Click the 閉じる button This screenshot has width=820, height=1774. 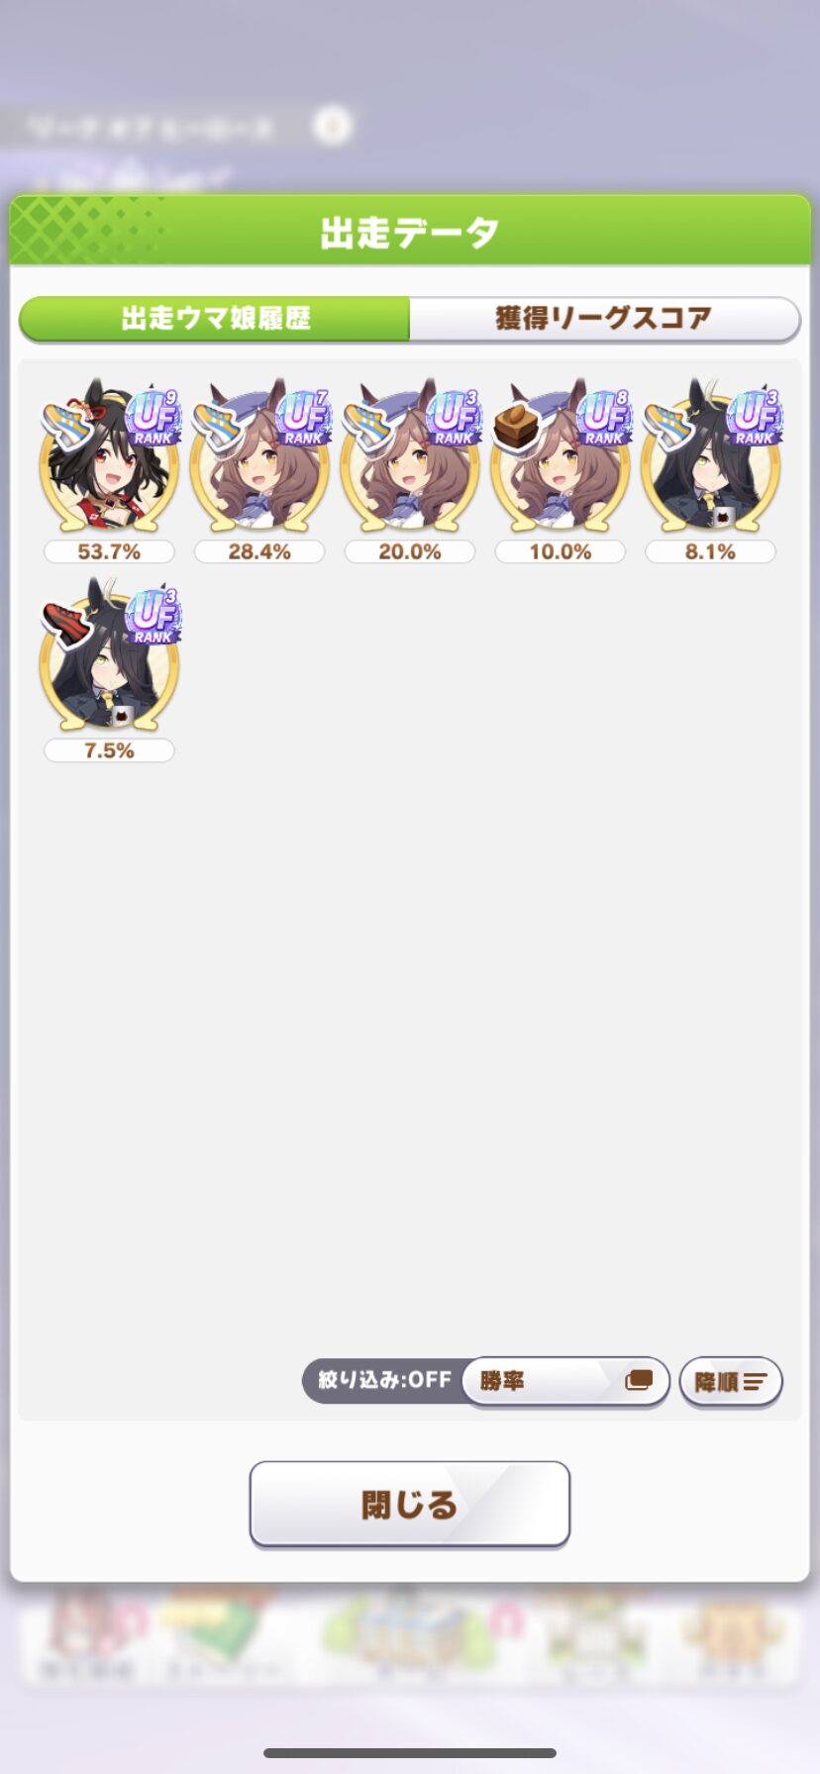point(410,1504)
